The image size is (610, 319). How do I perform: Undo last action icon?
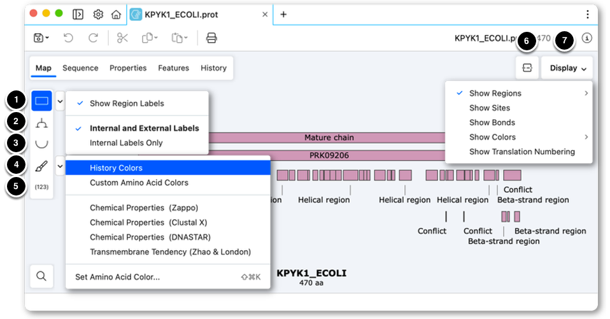pyautogui.click(x=68, y=38)
